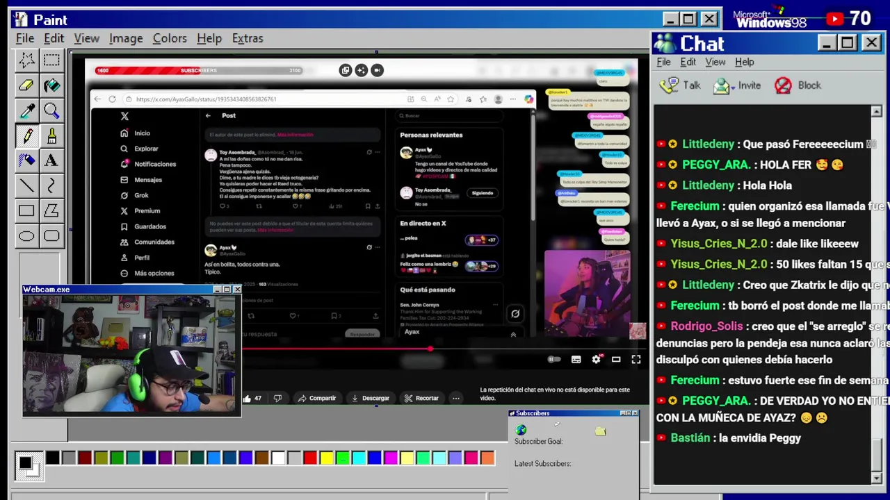Select the Free-Form Select star tool
The width and height of the screenshot is (890, 500).
26,60
